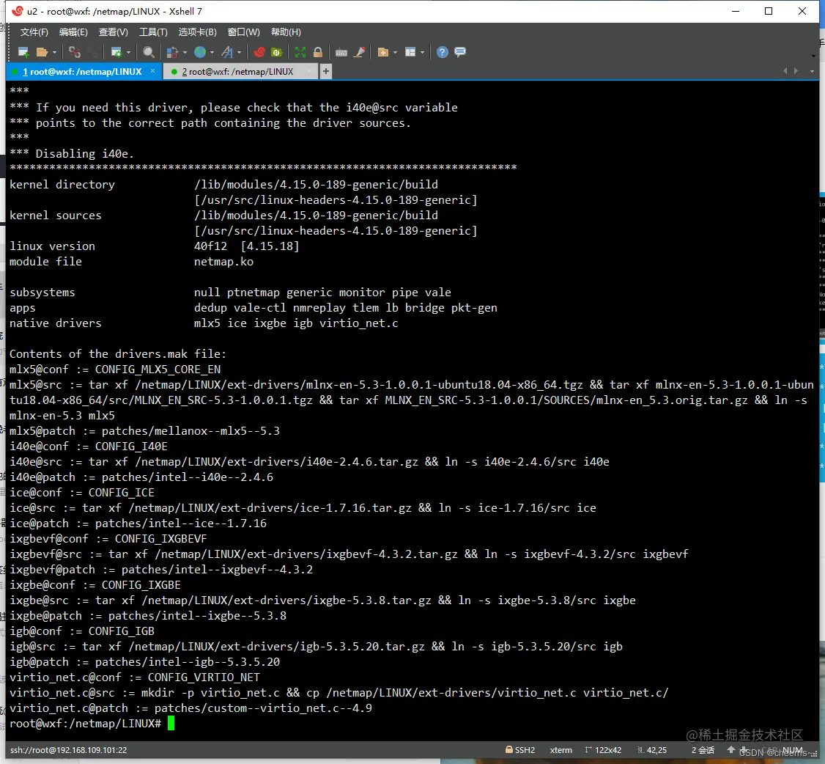This screenshot has width=825, height=764.
Task: Expand the Open Session folder dropdown arrow
Action: (54, 52)
